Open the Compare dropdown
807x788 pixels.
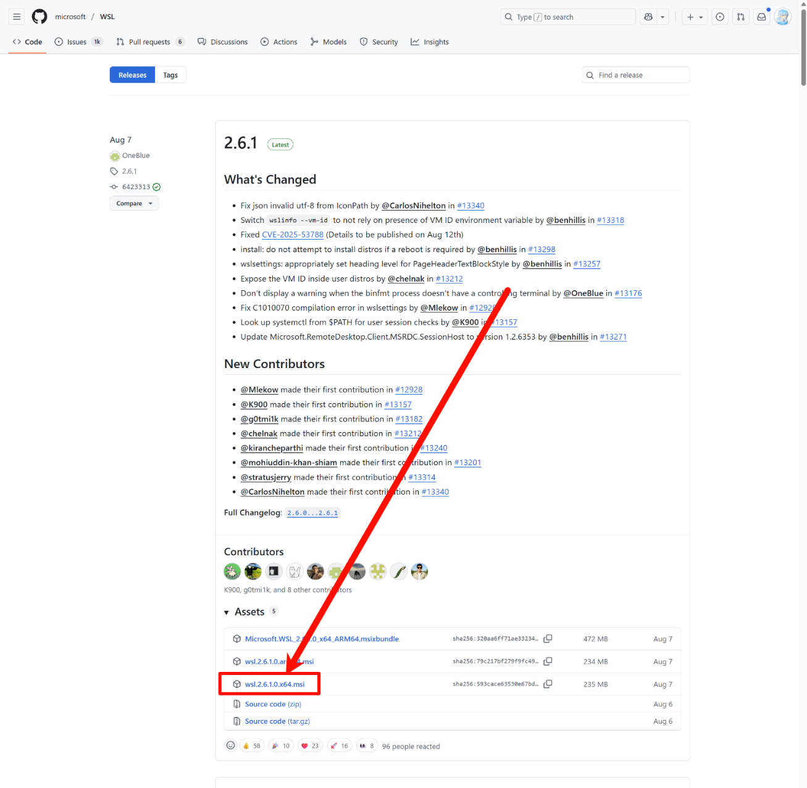click(x=134, y=203)
